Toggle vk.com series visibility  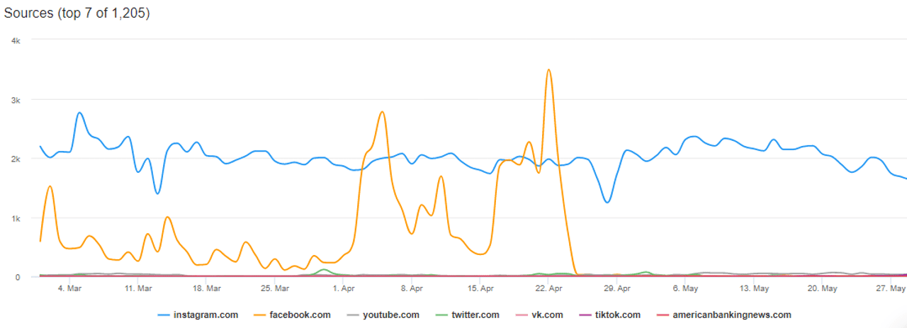pyautogui.click(x=547, y=315)
